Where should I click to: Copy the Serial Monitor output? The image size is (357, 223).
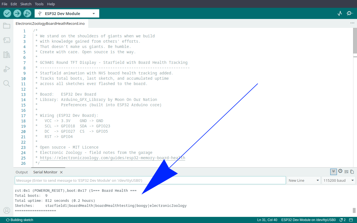pos(352,172)
